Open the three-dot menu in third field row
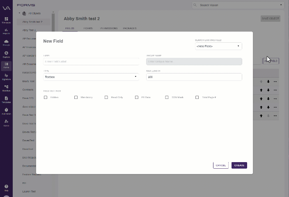Screen dimensions: 289x197 [x=275, y=99]
